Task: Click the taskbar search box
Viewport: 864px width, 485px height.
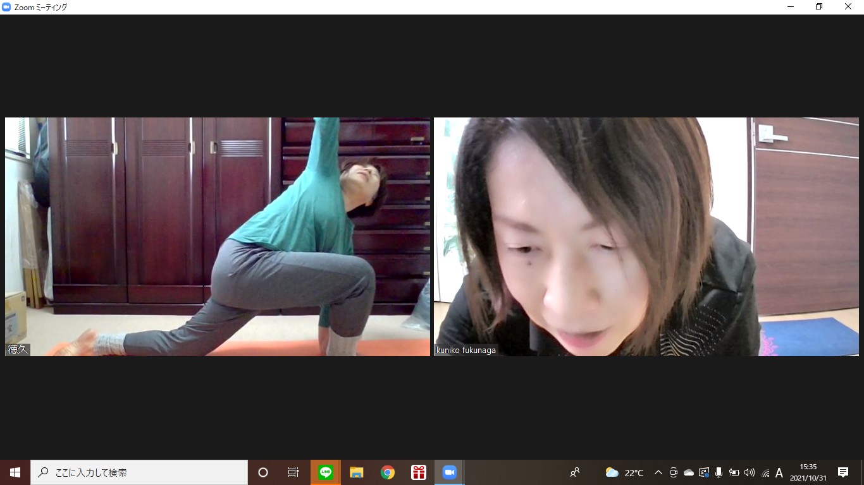Action: 139,472
